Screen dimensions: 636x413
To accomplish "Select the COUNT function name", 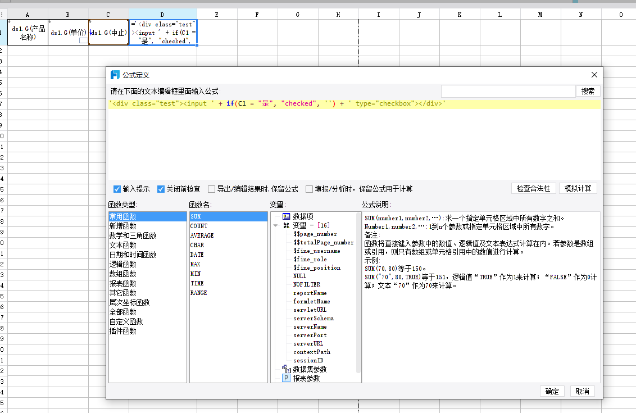I will point(228,226).
